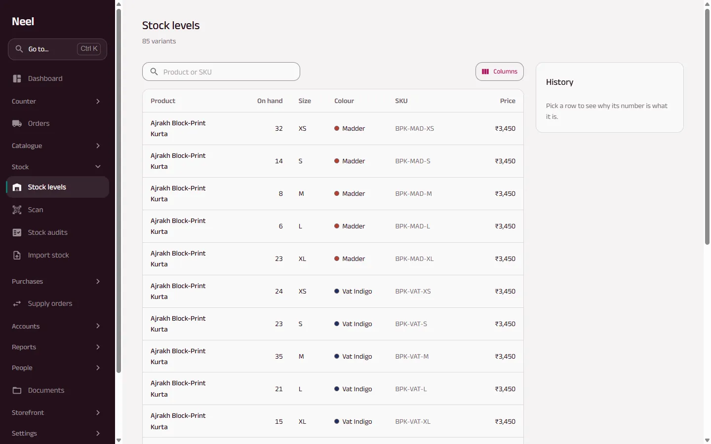Select the BPK-MAD-S SKU cell
Viewport: 711px width, 444px height.
click(413, 161)
